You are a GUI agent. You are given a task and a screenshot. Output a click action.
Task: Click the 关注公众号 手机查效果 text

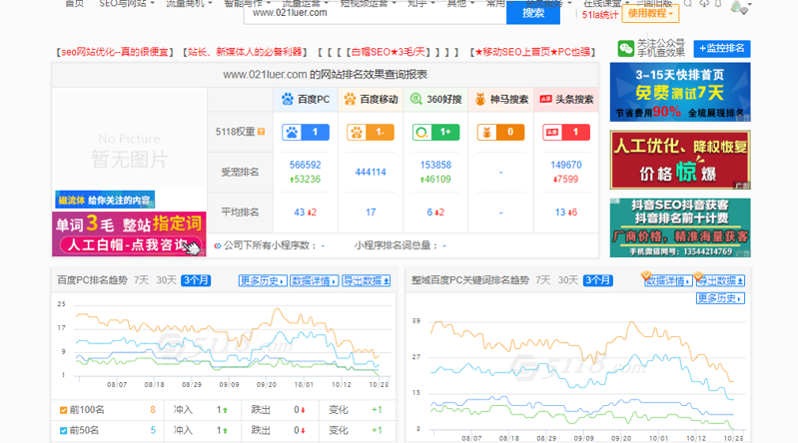coord(661,48)
